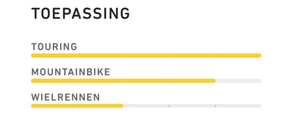Image resolution: width=295 pixels, height=131 pixels.
Task: Click the fourth tick on the Wielrennen bar
Action: pyautogui.click(x=215, y=106)
